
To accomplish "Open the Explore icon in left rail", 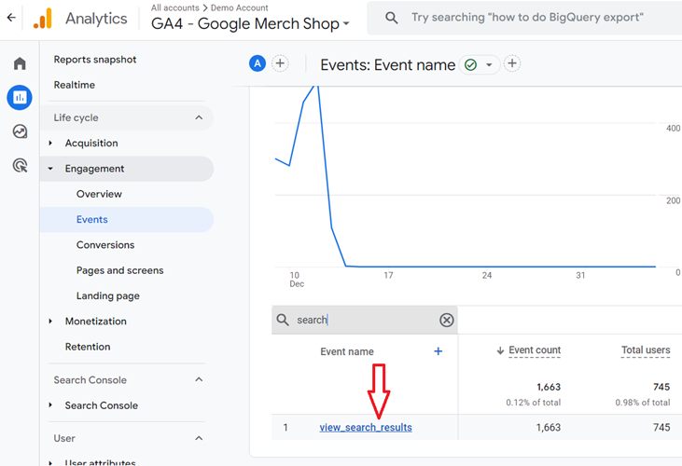I will [x=20, y=131].
